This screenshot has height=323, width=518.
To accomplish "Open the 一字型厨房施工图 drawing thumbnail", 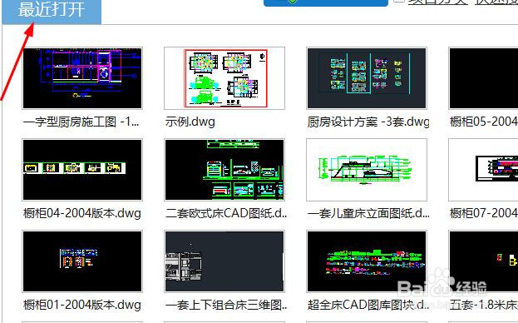I will click(x=82, y=78).
